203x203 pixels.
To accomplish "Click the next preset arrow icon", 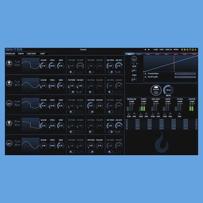I will point(149,50).
